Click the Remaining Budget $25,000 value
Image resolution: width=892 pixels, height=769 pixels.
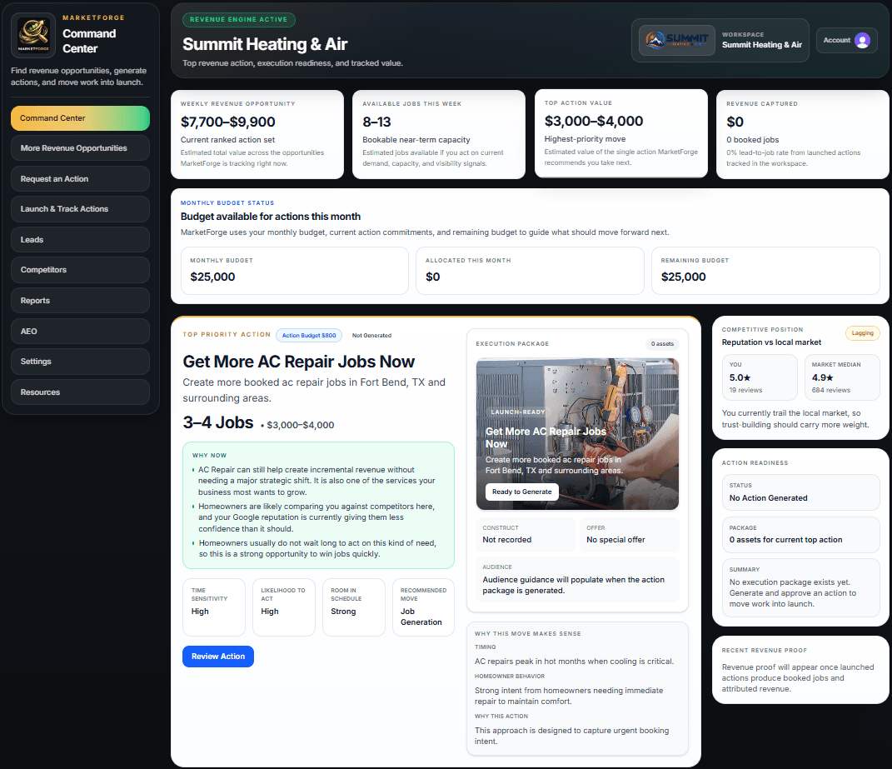coord(683,277)
